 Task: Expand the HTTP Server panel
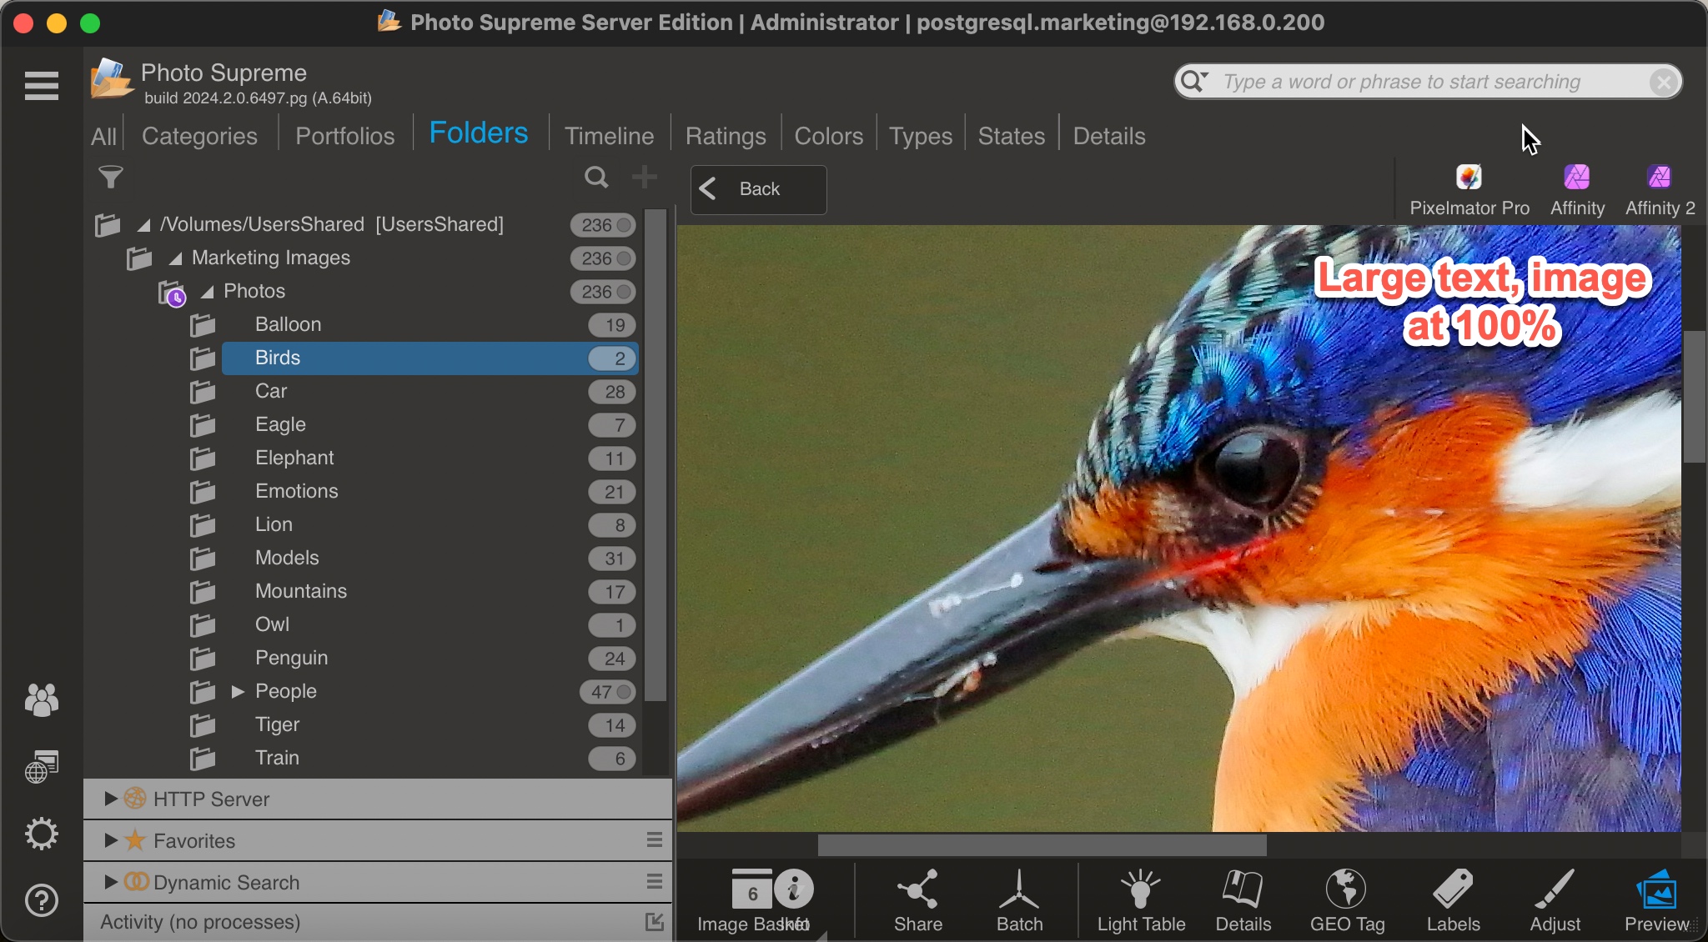110,799
